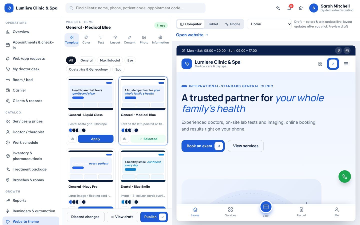This screenshot has width=360, height=225.
Task: Click the AI sparkle icon in header
Action: point(278,8)
